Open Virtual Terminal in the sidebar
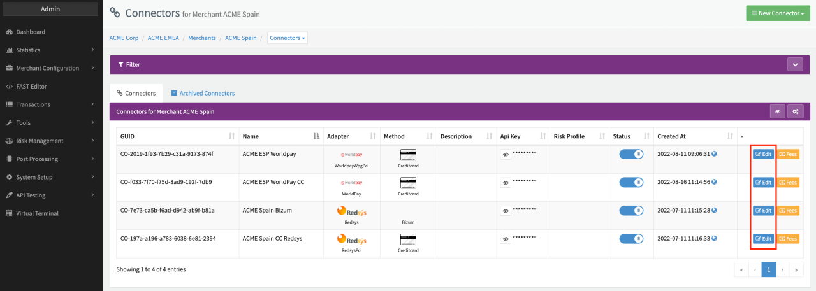The height and width of the screenshot is (291, 816). point(37,213)
